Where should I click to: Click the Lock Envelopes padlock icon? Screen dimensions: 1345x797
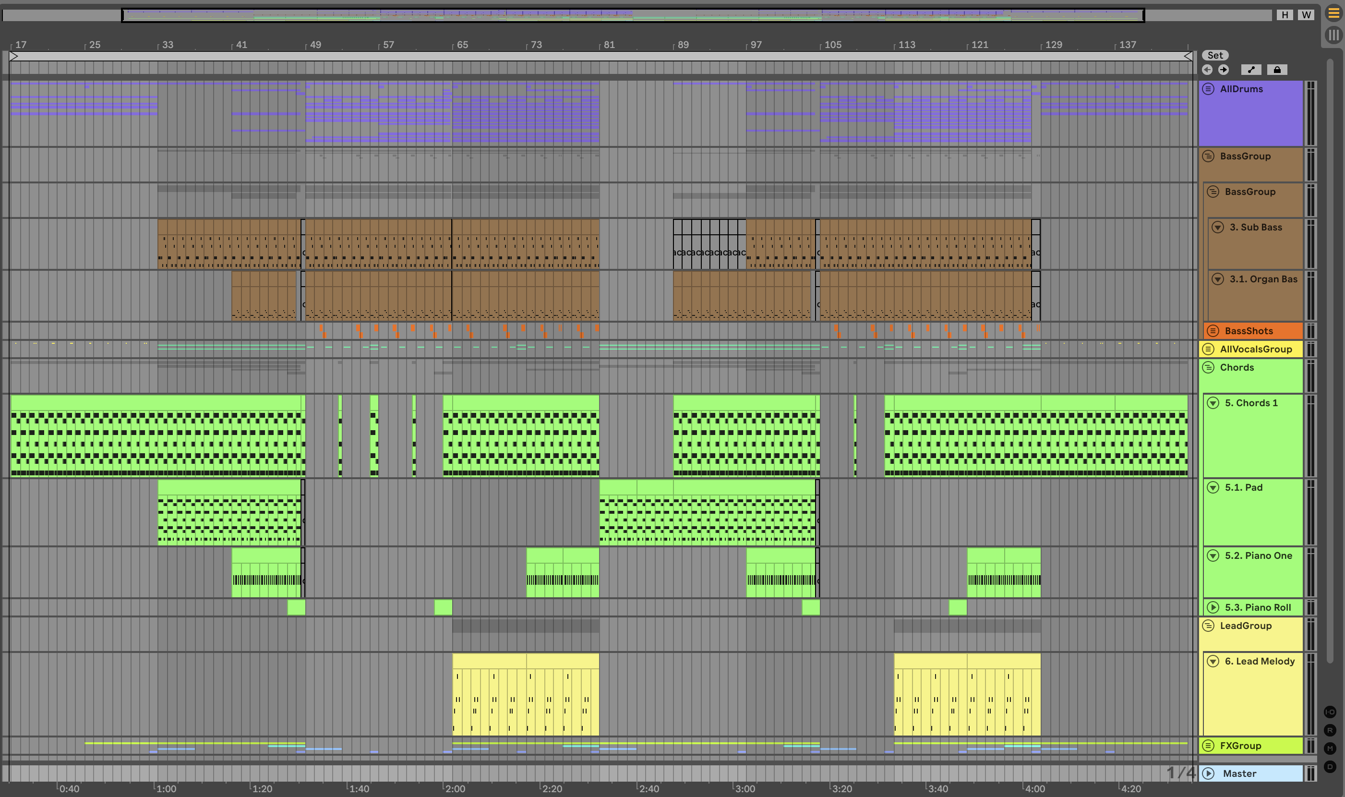pyautogui.click(x=1277, y=70)
